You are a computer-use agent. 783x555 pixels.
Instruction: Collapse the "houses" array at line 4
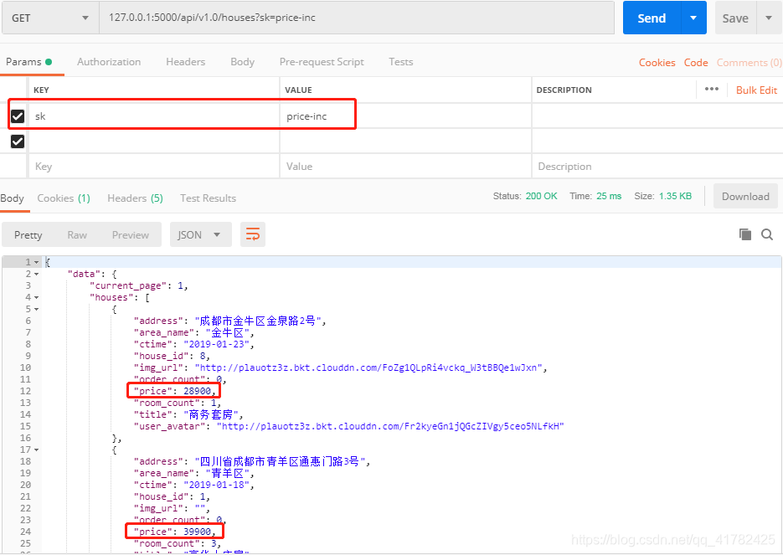pos(37,297)
